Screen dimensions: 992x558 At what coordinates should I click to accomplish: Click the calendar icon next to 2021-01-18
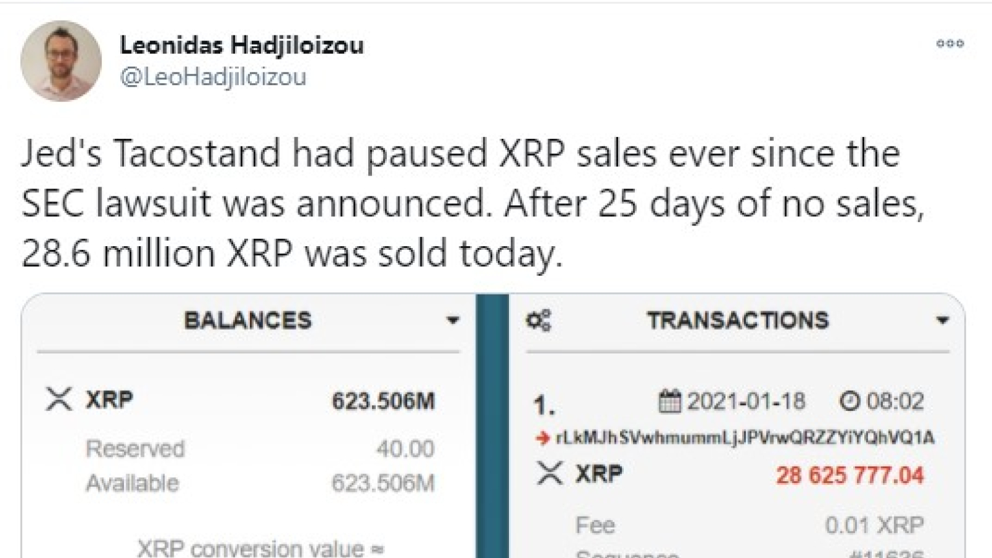[670, 401]
